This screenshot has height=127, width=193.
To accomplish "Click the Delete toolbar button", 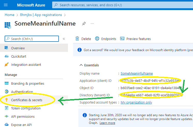I will pyautogui.click(x=83, y=39).
